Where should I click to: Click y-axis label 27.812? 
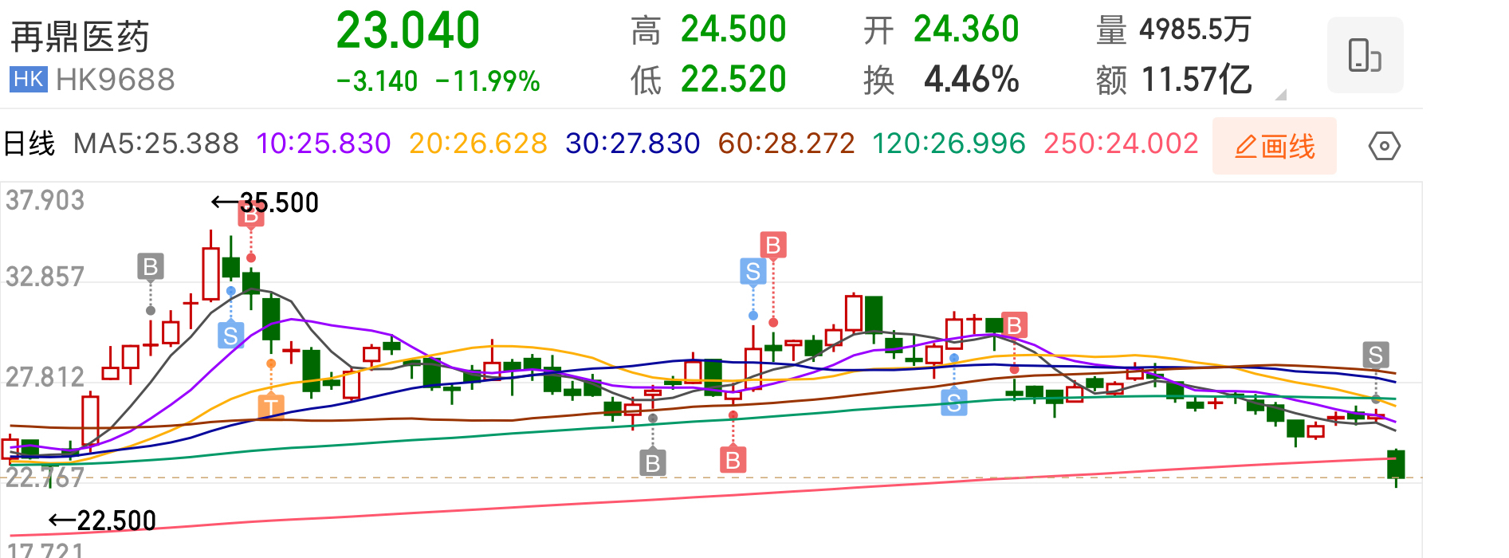(45, 376)
